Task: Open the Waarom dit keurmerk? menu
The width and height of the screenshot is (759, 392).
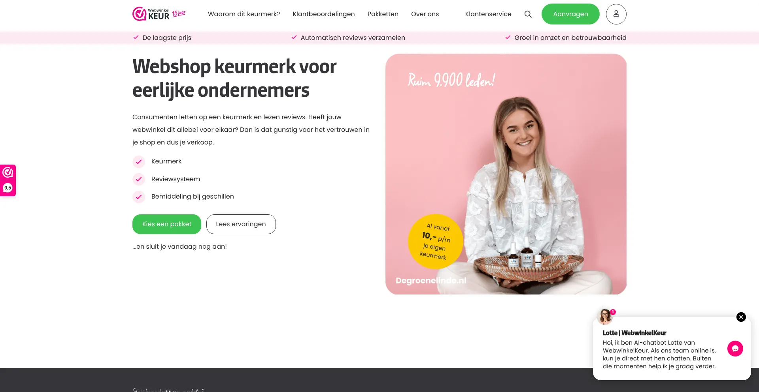Action: [x=244, y=14]
